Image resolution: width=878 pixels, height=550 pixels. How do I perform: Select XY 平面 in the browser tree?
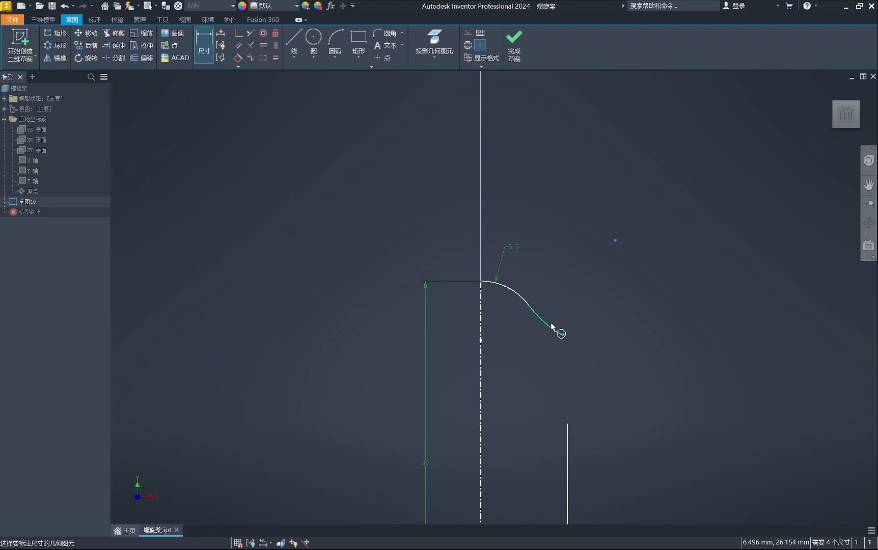[x=37, y=150]
